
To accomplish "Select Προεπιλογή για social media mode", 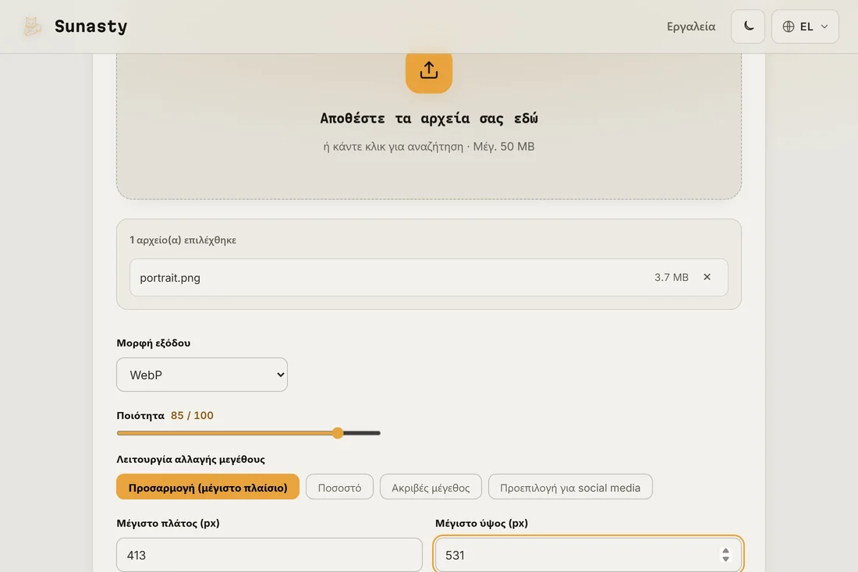I will pyautogui.click(x=570, y=487).
